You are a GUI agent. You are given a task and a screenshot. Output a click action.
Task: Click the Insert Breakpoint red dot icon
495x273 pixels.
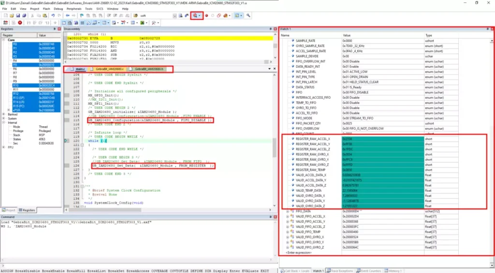[206, 15]
